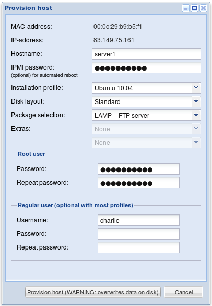Open the Disk layout dropdown arrow
Image resolution: width=212 pixels, height=306 pixels.
point(196,101)
